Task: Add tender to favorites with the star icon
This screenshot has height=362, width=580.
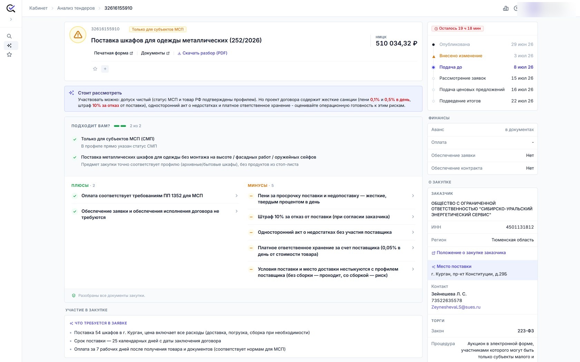Action: [95, 69]
